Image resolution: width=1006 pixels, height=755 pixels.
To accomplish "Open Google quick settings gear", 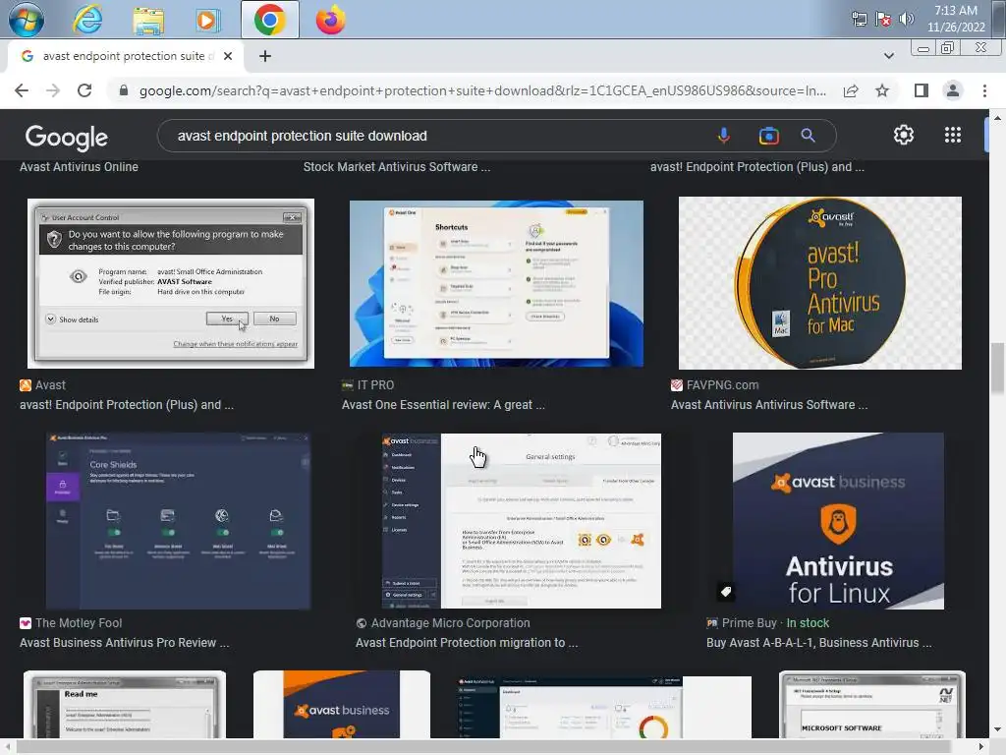I will click(x=904, y=135).
